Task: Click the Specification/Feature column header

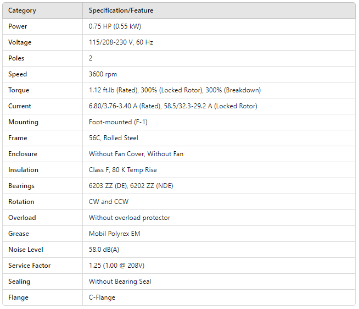Action: pyautogui.click(x=121, y=10)
